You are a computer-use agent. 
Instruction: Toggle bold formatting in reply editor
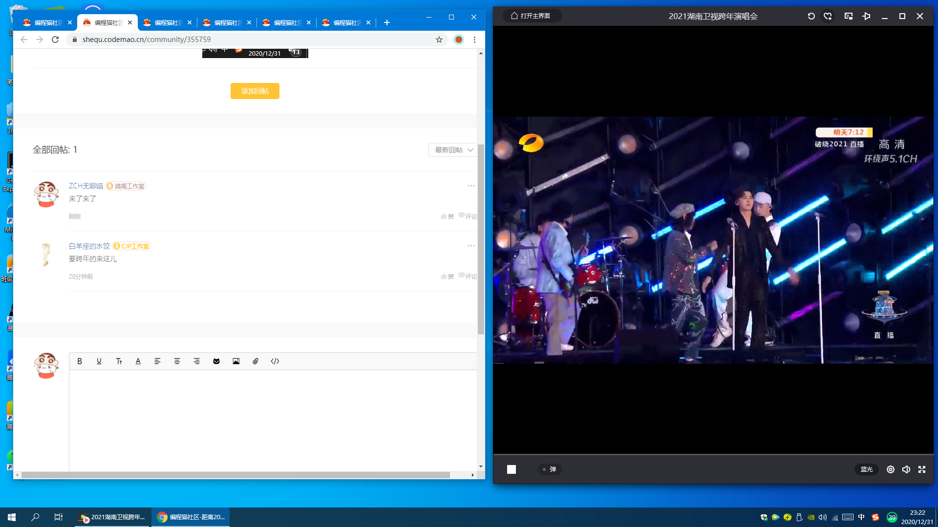tap(80, 361)
